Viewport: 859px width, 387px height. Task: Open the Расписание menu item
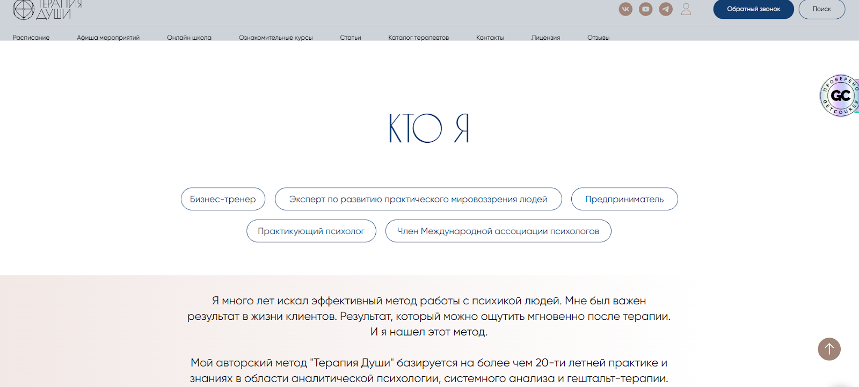point(31,38)
